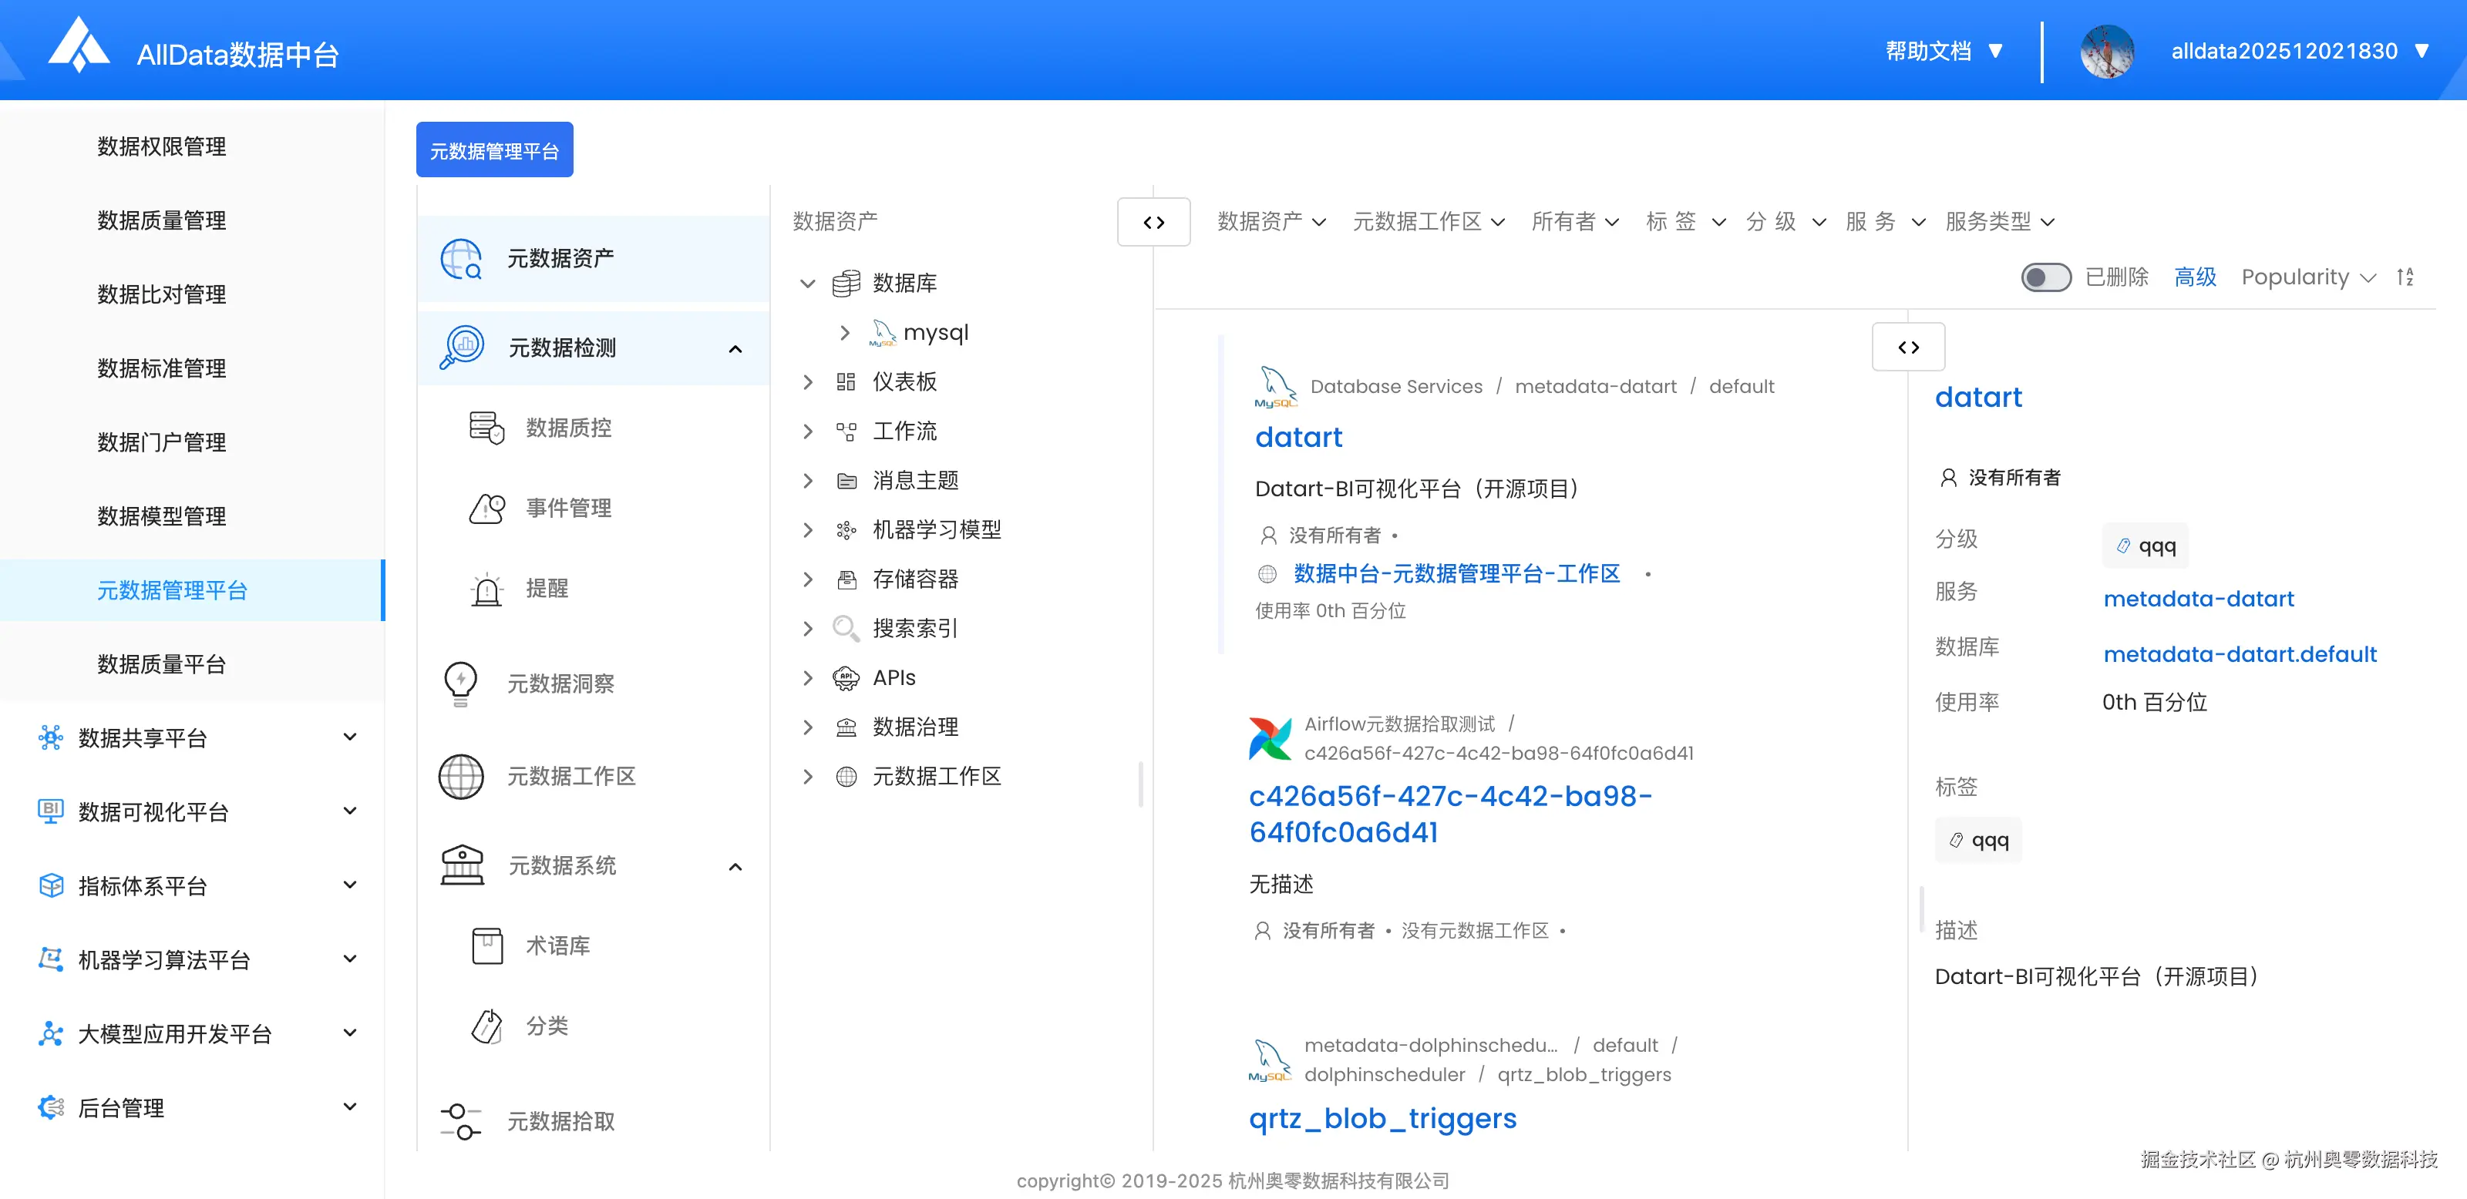Viewport: 2467px width, 1199px height.
Task: Click the user avatar thumbnail
Action: coord(2107,52)
